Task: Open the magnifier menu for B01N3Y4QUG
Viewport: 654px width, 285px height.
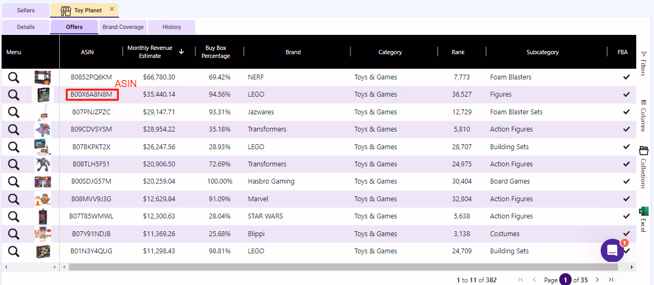Action: 13,251
